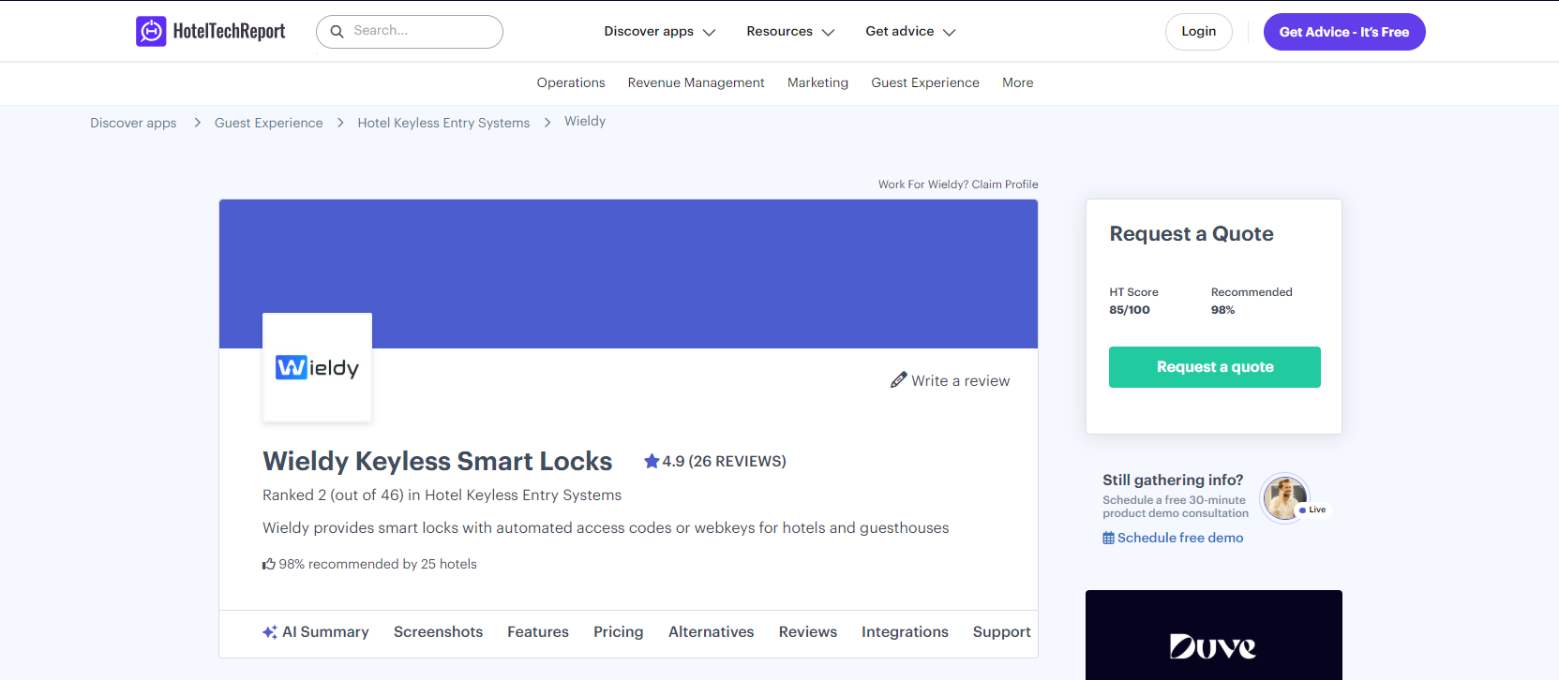Switch to the Reviews tab

[808, 632]
